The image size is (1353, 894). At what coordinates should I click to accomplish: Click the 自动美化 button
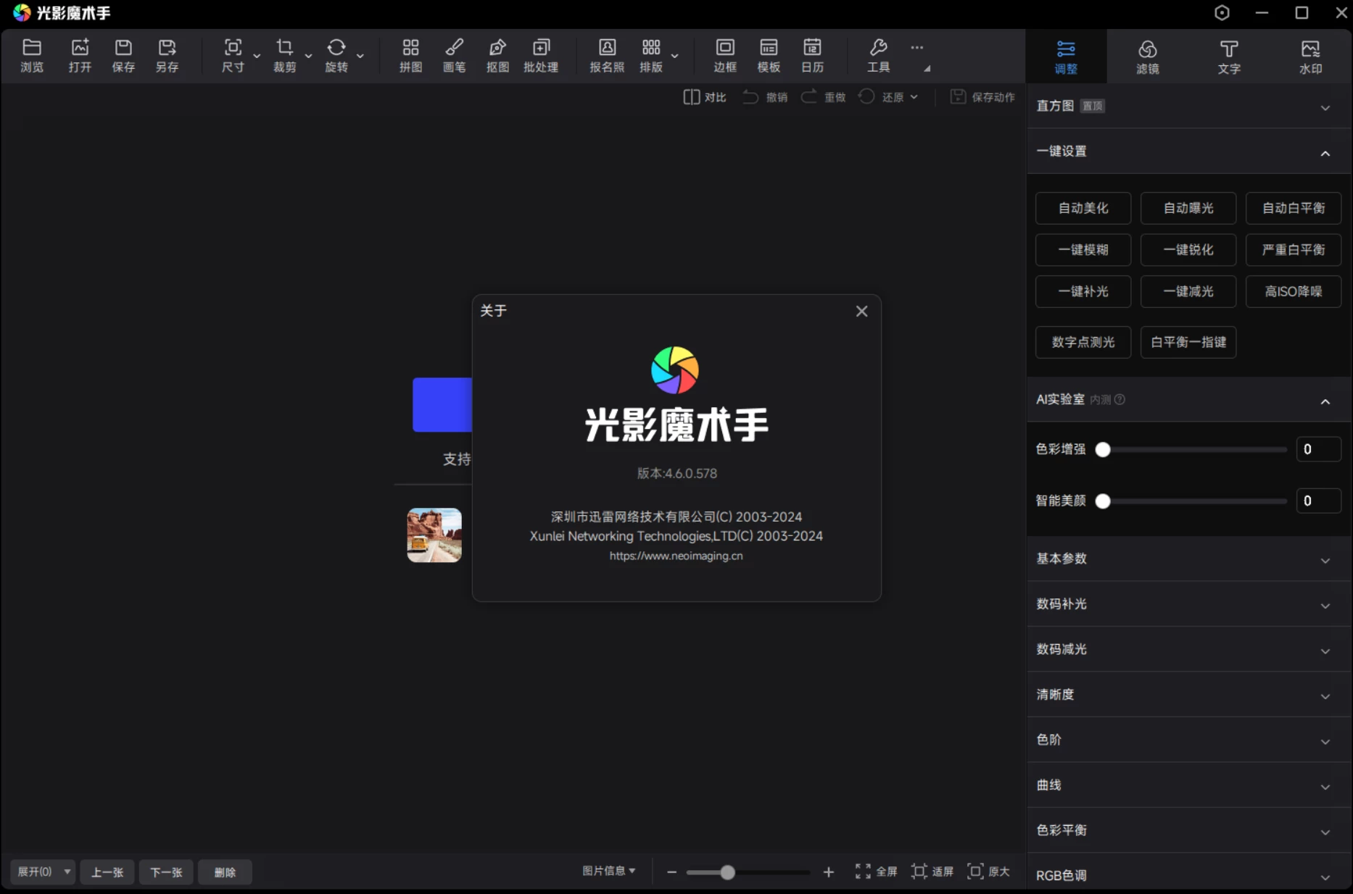click(1083, 209)
